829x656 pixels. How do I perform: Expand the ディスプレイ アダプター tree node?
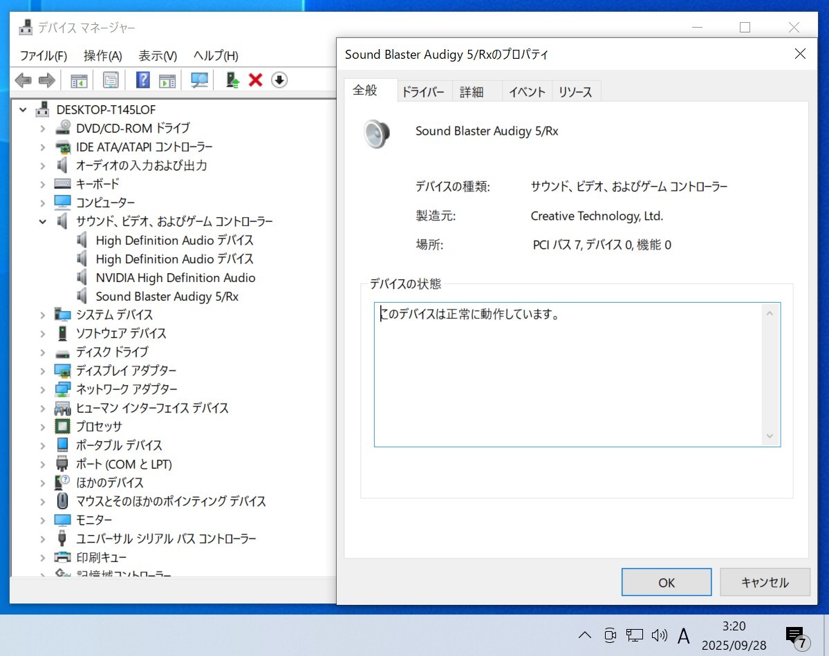43,371
